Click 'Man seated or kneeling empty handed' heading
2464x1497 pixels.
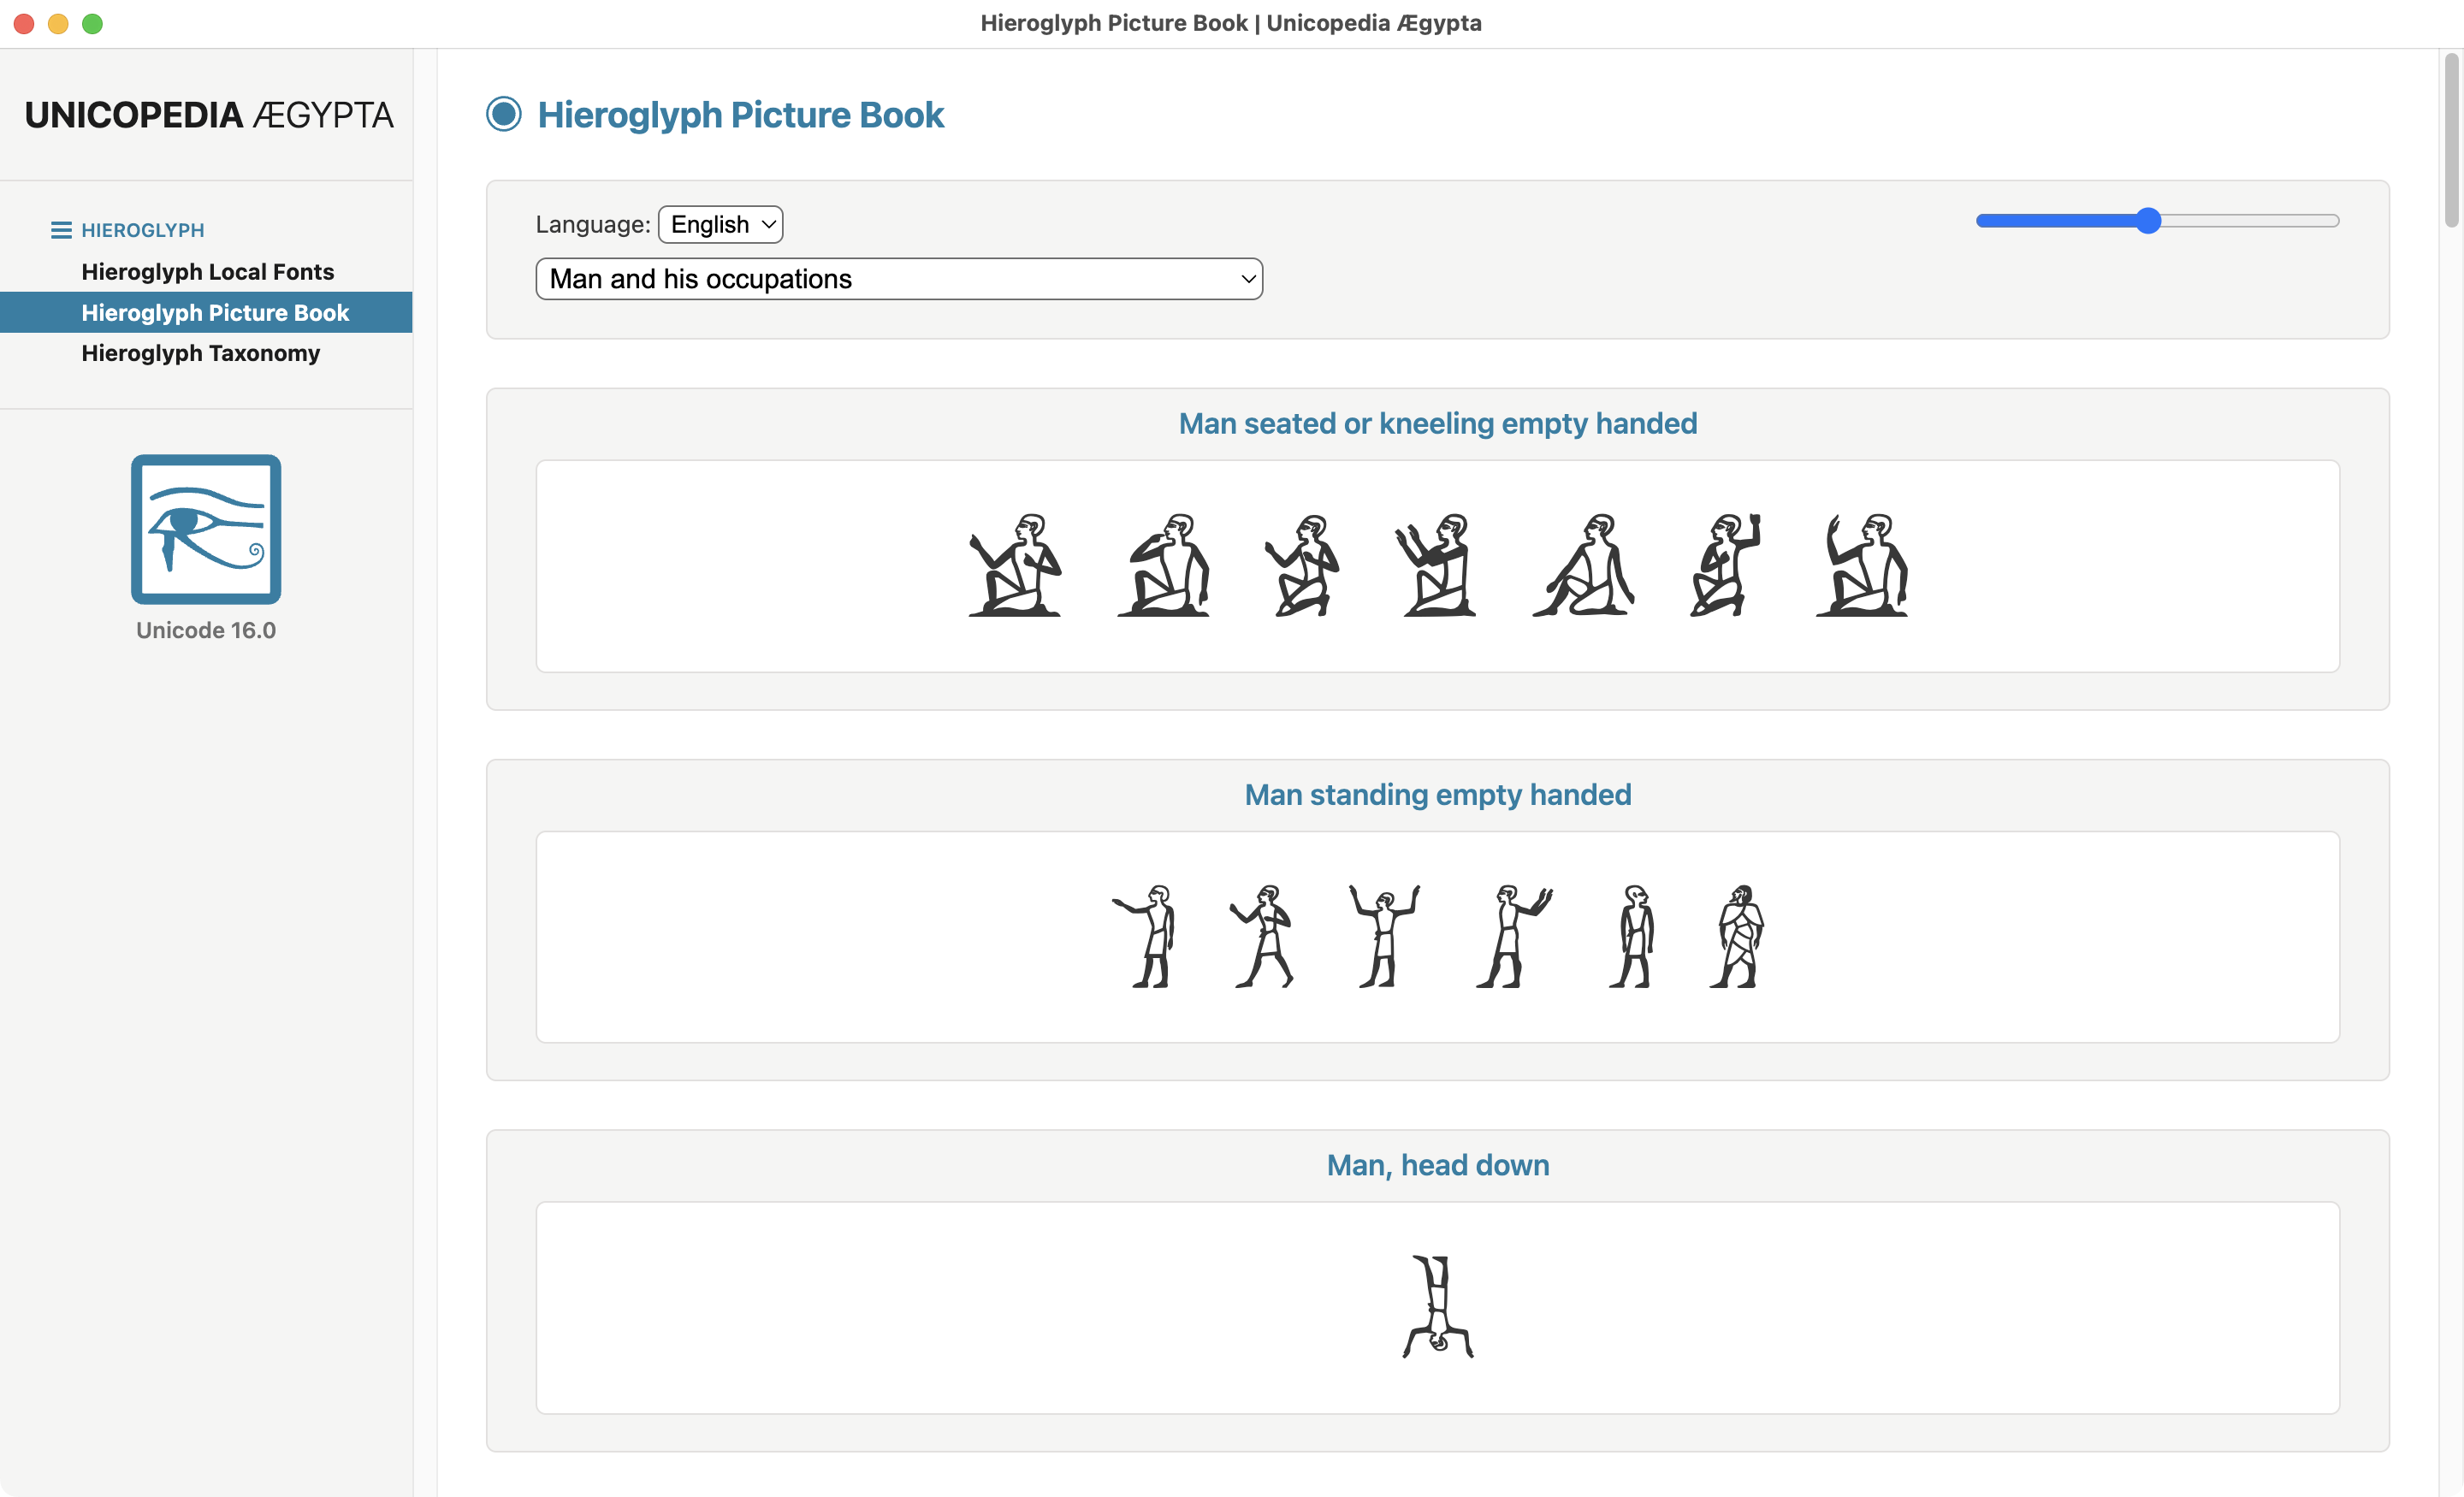tap(1437, 423)
